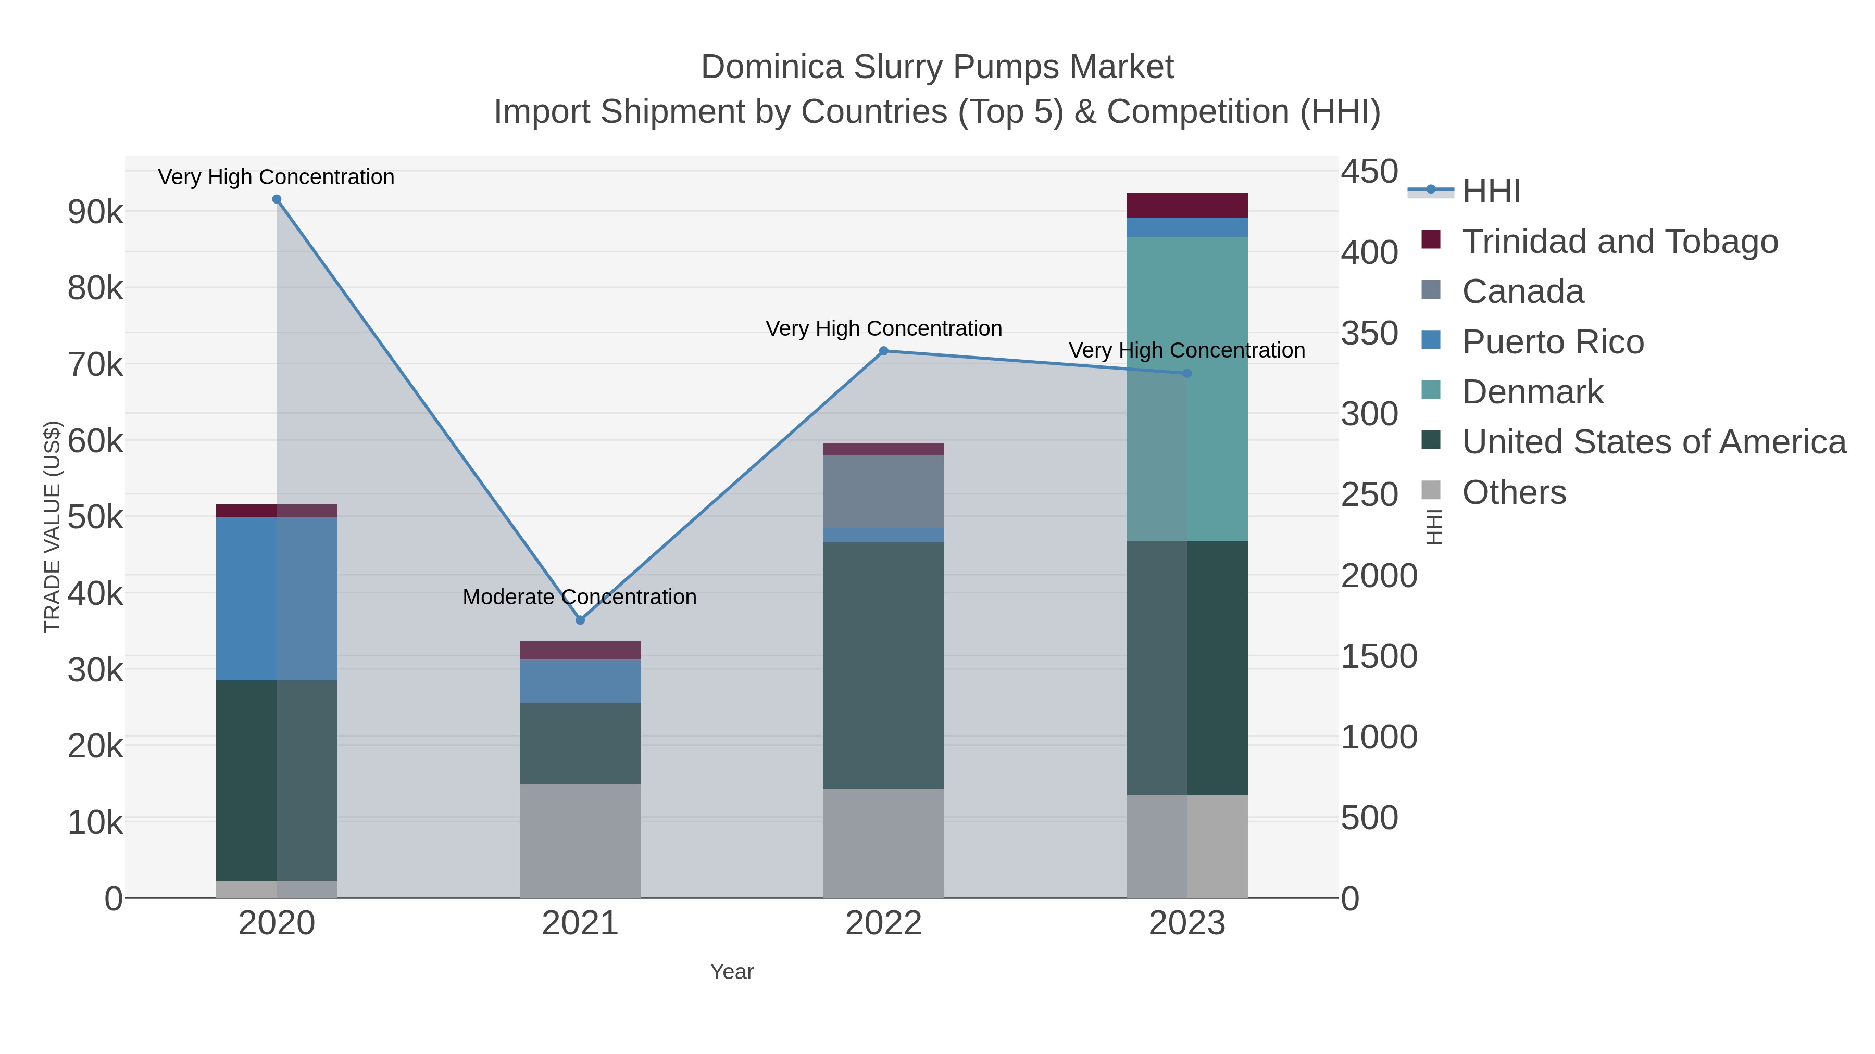Toggle the HHI line legend entry
The height and width of the screenshot is (1054, 1875).
[x=1465, y=192]
